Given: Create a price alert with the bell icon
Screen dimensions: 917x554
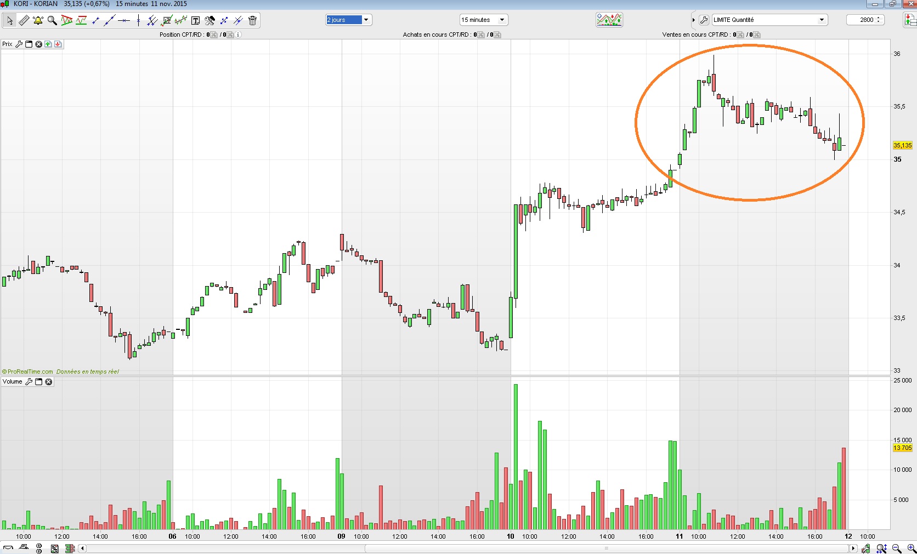Looking at the screenshot, I should pyautogui.click(x=38, y=20).
